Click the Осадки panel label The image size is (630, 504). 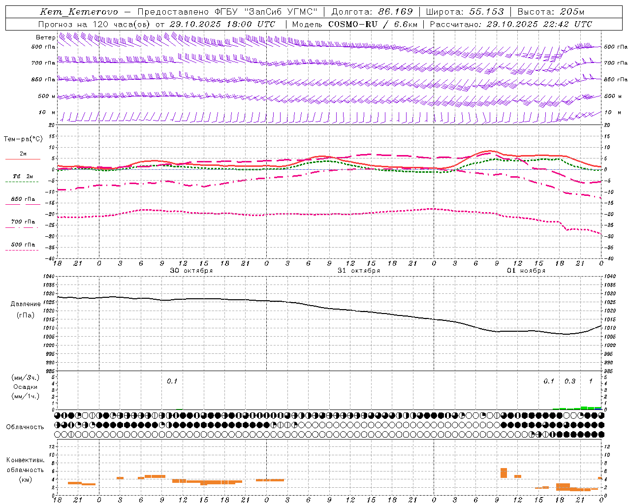26,387
